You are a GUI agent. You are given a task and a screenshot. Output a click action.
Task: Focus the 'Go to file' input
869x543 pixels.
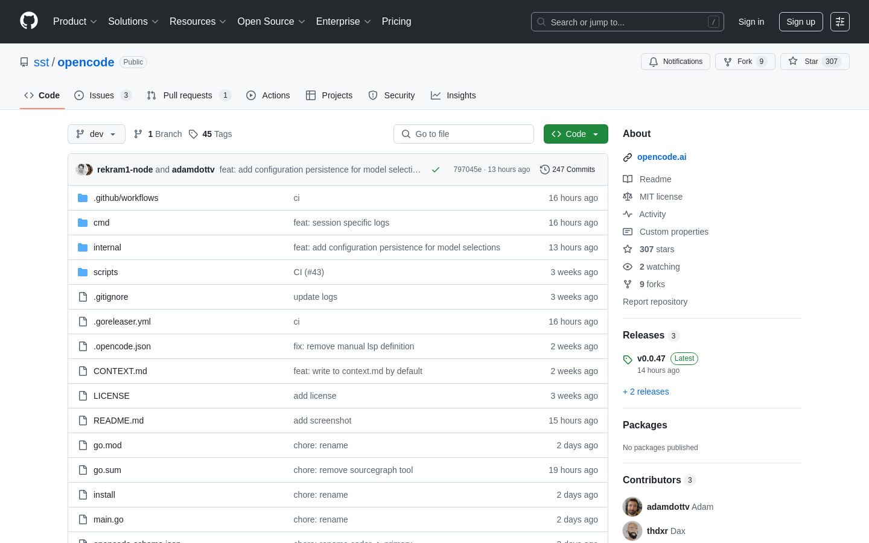[463, 134]
